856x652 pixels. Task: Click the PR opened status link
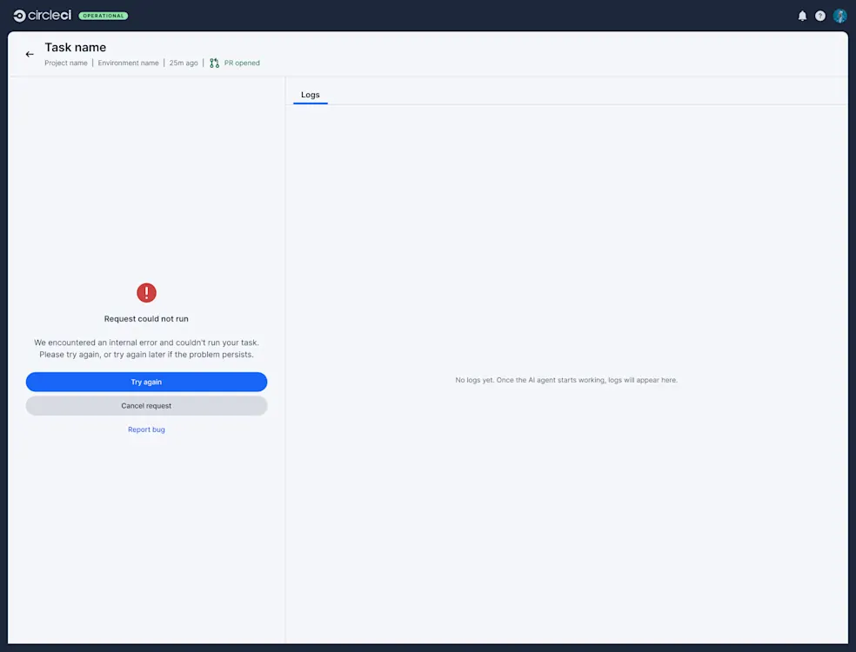click(x=240, y=63)
